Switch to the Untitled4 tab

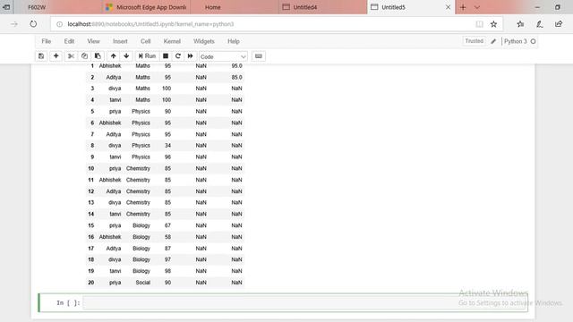click(323, 7)
